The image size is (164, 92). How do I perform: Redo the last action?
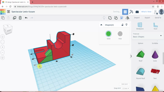[x=32, y=18]
